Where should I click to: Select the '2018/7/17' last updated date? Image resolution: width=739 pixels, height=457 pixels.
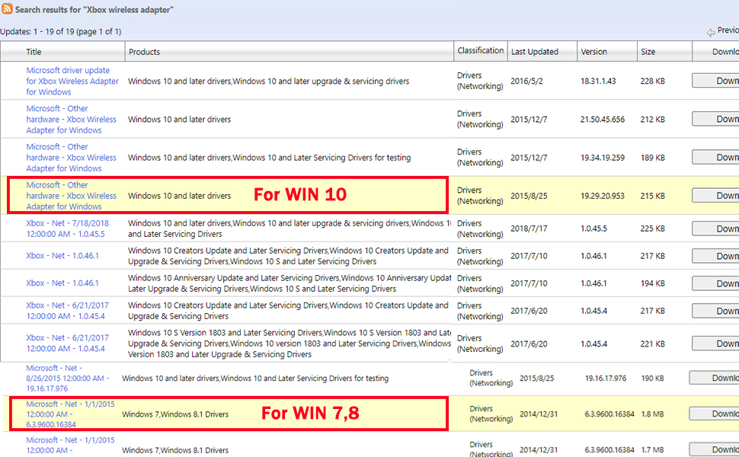click(x=529, y=228)
